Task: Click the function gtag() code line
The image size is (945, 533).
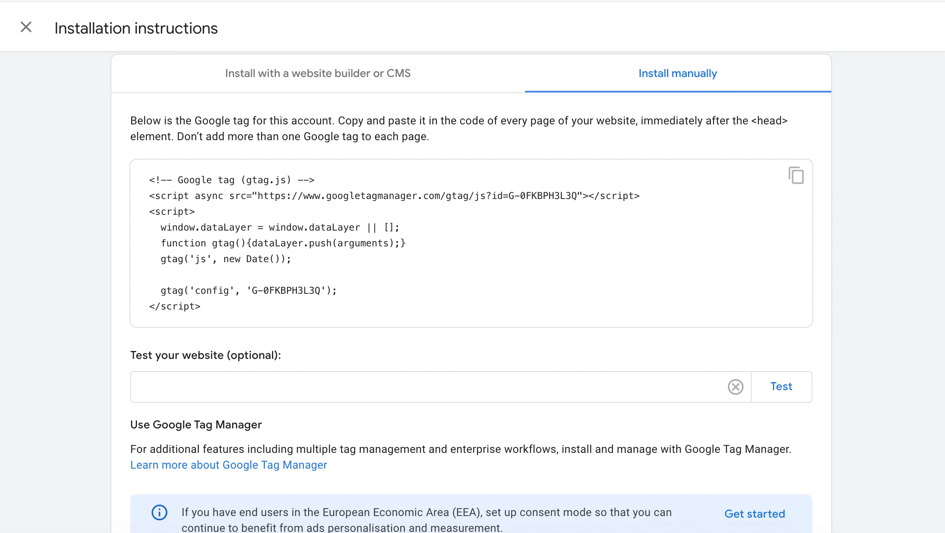Action: pos(283,243)
